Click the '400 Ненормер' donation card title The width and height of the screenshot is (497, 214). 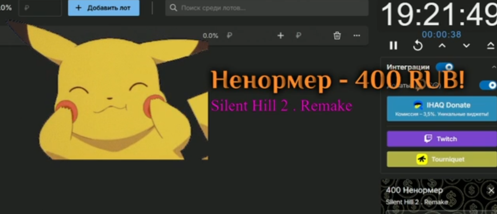pyautogui.click(x=414, y=190)
